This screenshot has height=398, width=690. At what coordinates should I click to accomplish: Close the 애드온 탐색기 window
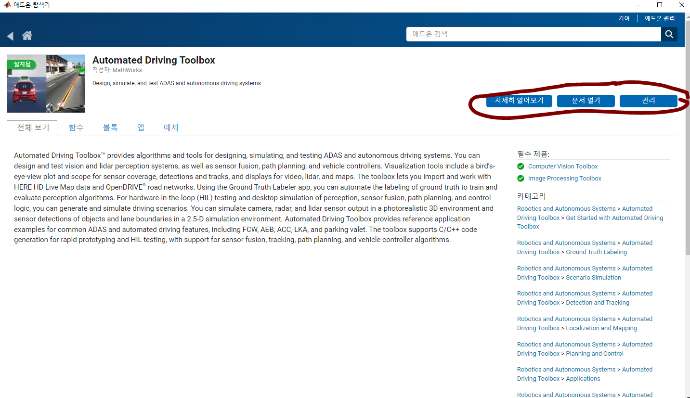[681, 5]
